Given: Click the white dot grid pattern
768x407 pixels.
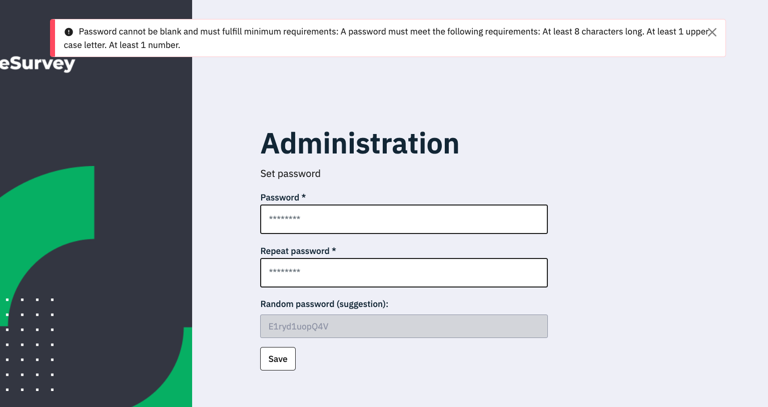Looking at the screenshot, I should pos(30,344).
